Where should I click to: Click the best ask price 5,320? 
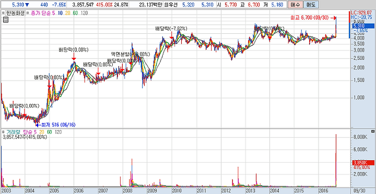(x=188, y=5)
